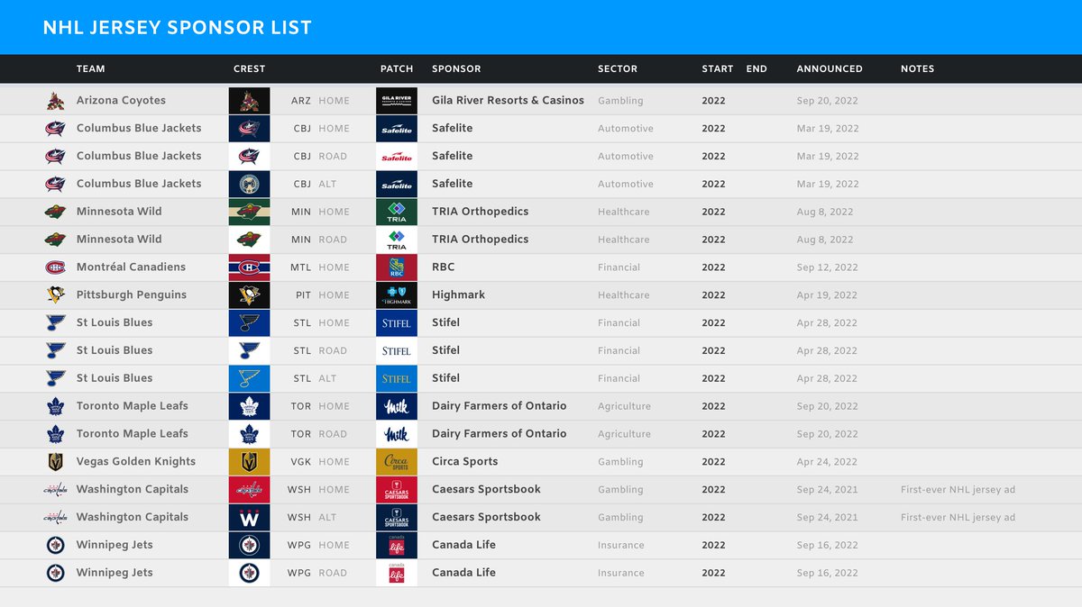Image resolution: width=1082 pixels, height=607 pixels.
Task: Open the Columbus Blue Jackets ALT crest thumbnail
Action: 249,184
